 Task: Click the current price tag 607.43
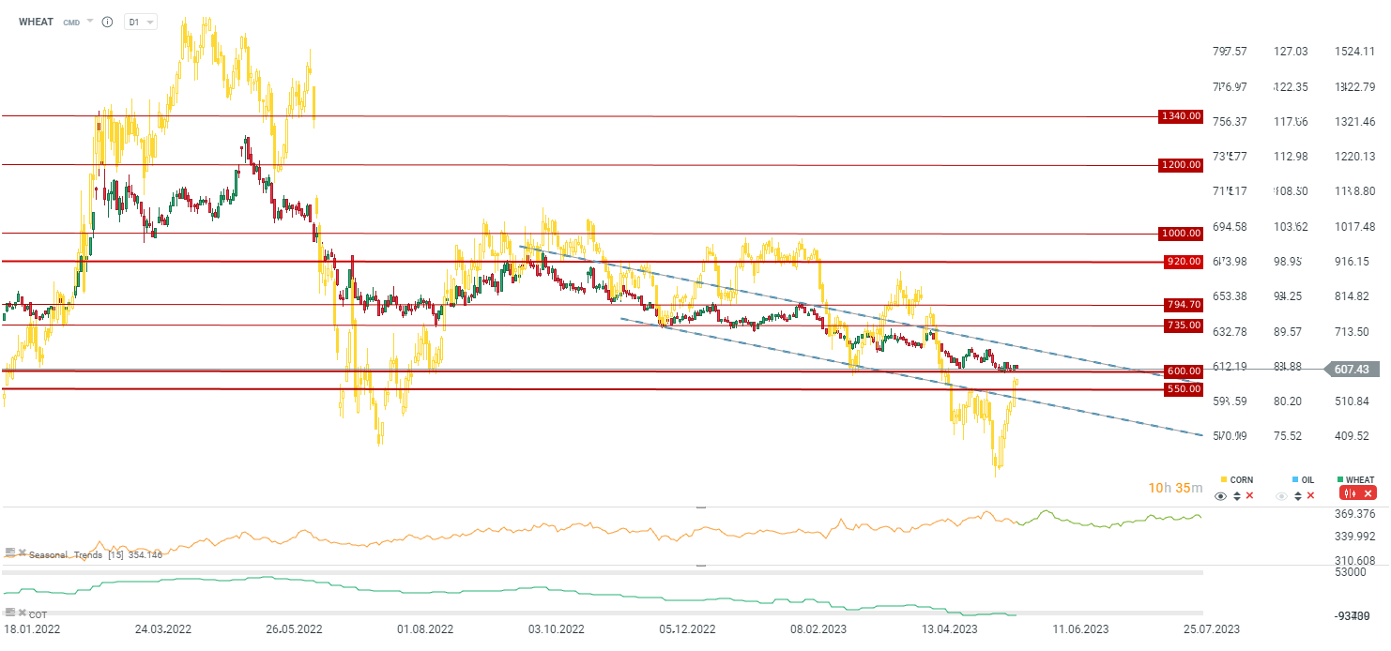1353,370
